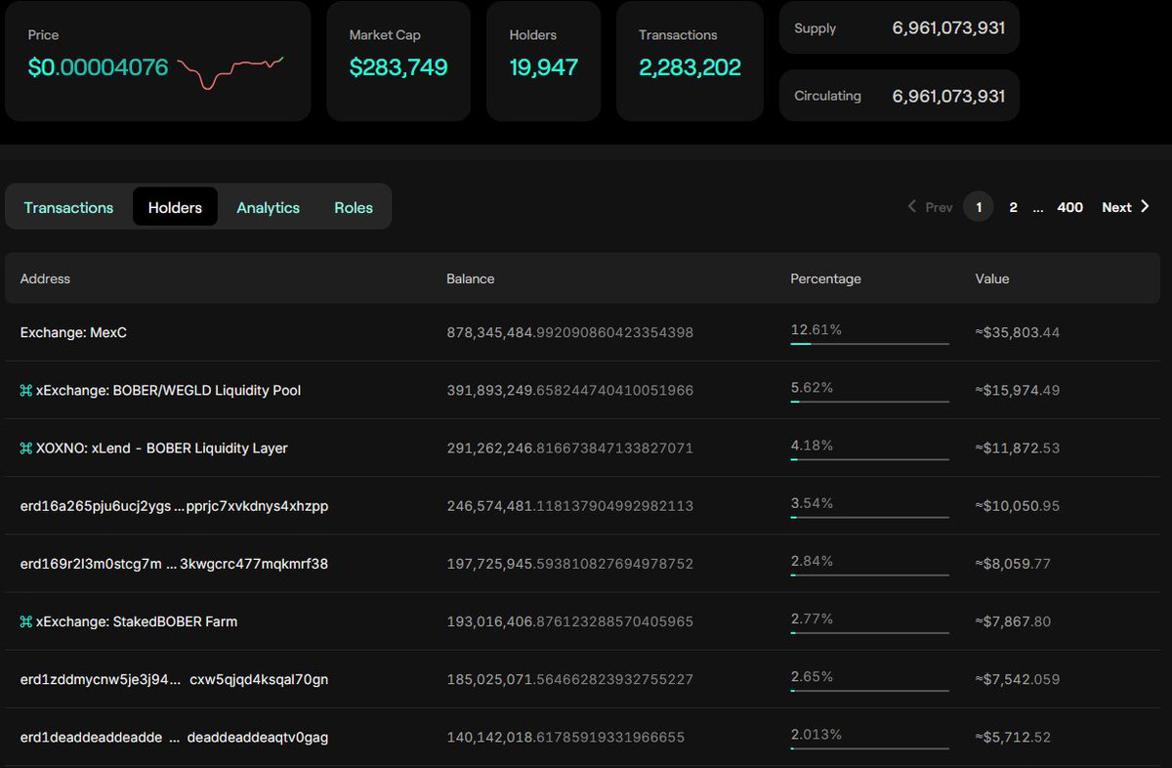Click the value ≈$8,059.77 cell
The image size is (1172, 768).
pos(1014,564)
